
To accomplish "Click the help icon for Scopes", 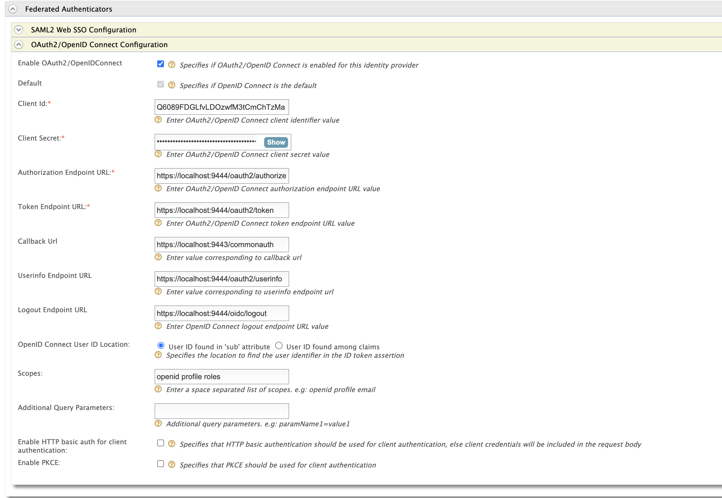I will (158, 389).
